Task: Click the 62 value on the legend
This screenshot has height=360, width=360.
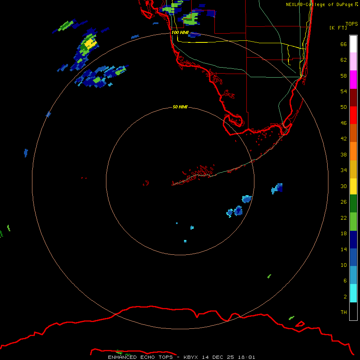Action: (344, 60)
